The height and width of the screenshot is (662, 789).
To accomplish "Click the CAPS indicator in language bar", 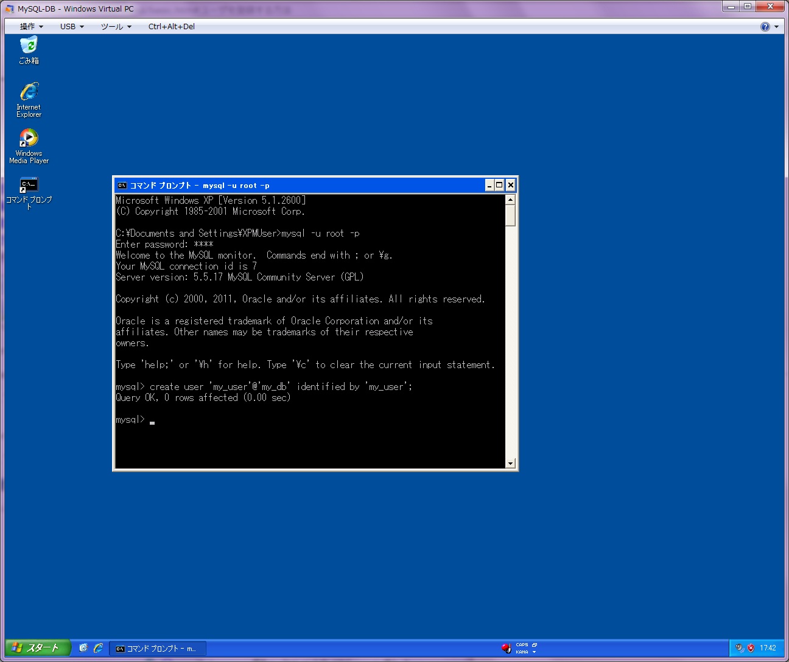I will [x=522, y=645].
